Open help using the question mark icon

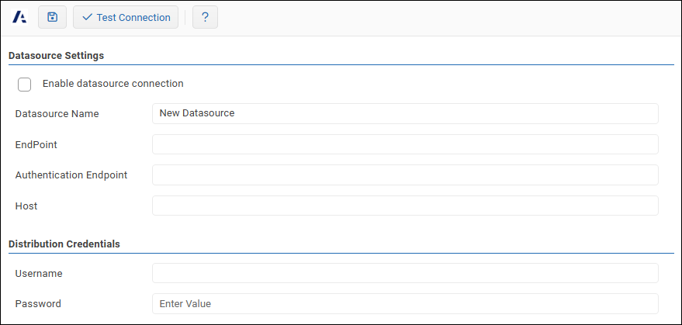(205, 17)
